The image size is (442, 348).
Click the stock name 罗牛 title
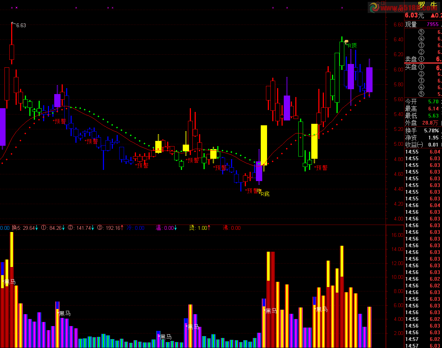pyautogui.click(x=428, y=5)
